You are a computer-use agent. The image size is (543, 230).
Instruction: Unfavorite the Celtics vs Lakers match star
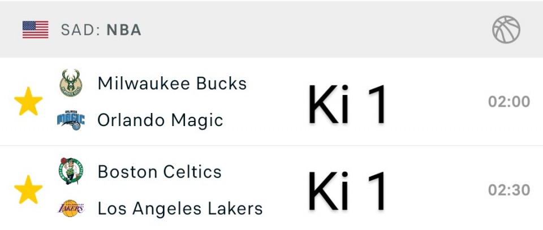coord(28,189)
